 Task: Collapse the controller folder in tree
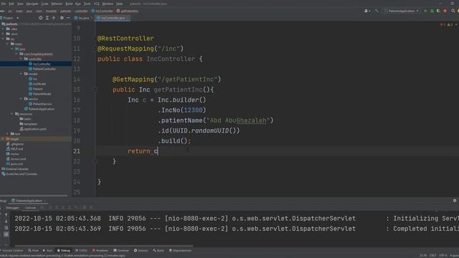[x=21, y=59]
